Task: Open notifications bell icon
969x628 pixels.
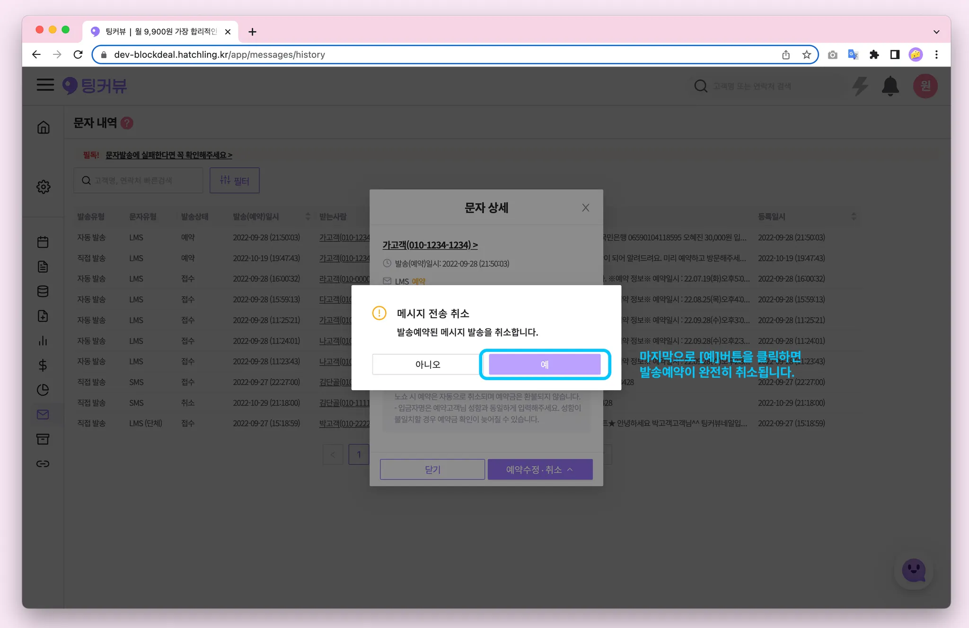Action: point(890,86)
